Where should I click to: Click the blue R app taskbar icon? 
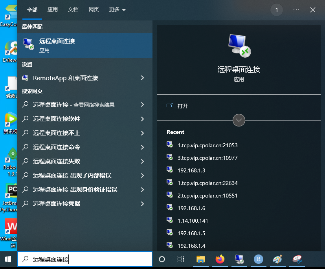click(x=258, y=259)
